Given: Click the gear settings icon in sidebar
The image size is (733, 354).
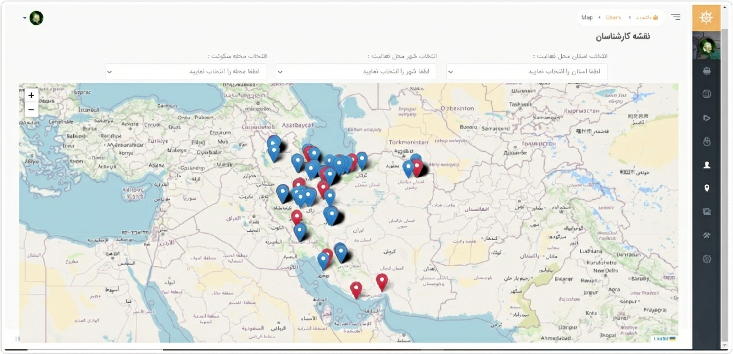Looking at the screenshot, I should point(707,259).
